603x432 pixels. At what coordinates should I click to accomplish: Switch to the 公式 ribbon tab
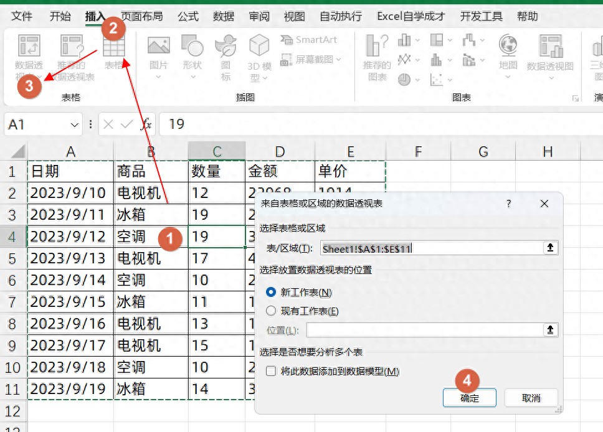click(x=188, y=16)
